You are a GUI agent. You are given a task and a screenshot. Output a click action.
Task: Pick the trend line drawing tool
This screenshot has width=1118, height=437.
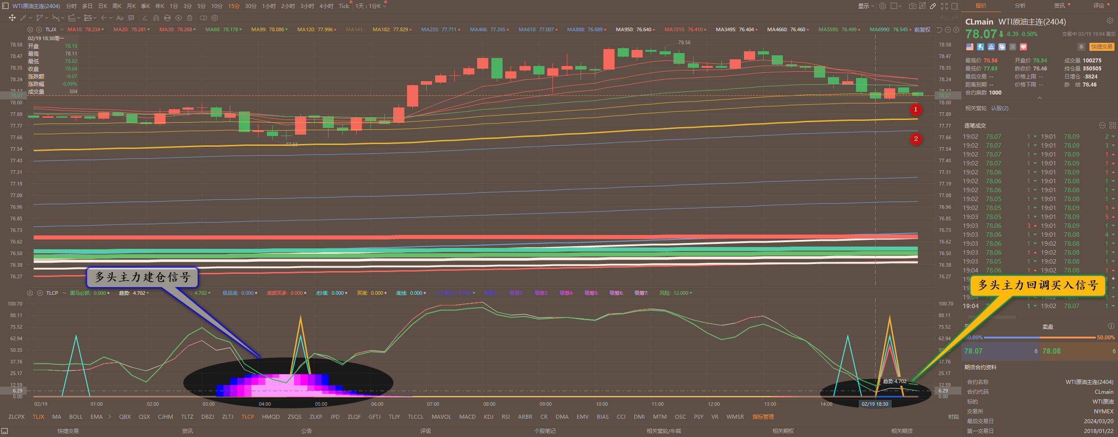(x=23, y=18)
